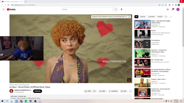Screen dimensions: 184x103
Task: Share the Ice Spice Munch video
Action: tap(102, 91)
